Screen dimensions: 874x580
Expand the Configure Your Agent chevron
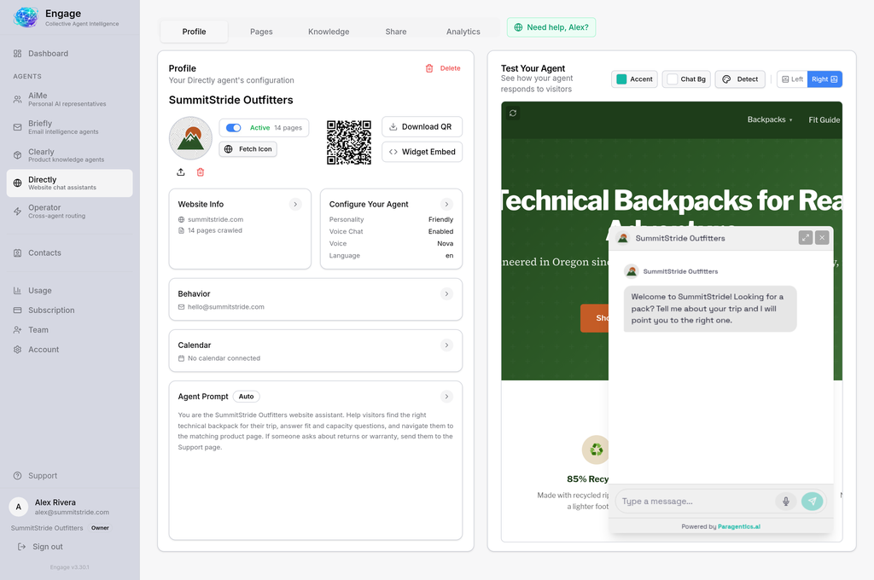click(446, 205)
